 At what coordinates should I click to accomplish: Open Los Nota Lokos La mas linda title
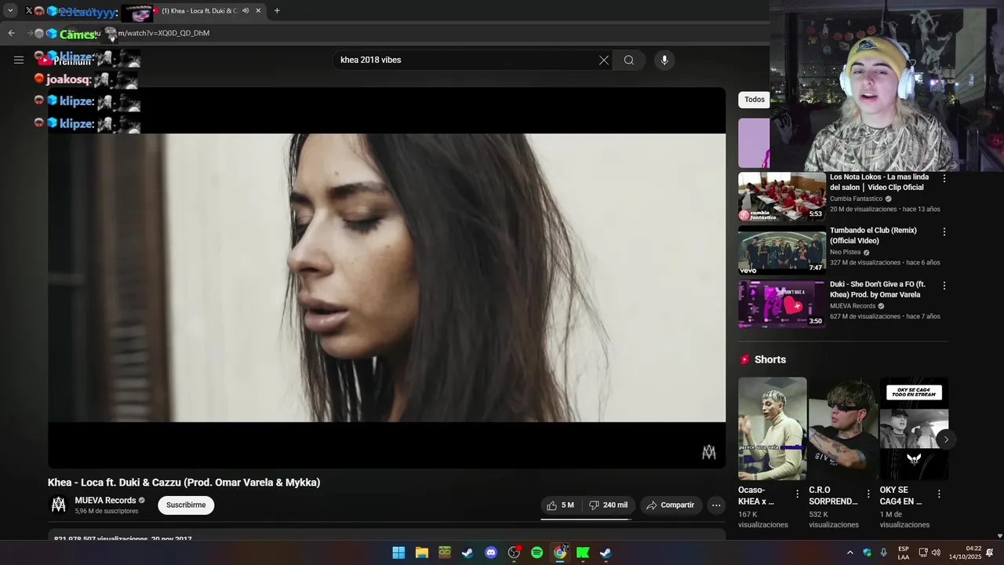(879, 182)
